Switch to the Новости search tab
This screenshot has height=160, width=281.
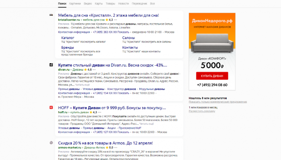pos(124,3)
